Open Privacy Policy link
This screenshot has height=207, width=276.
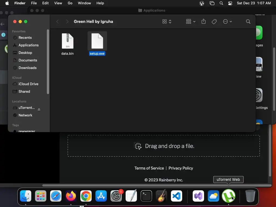tap(181, 168)
